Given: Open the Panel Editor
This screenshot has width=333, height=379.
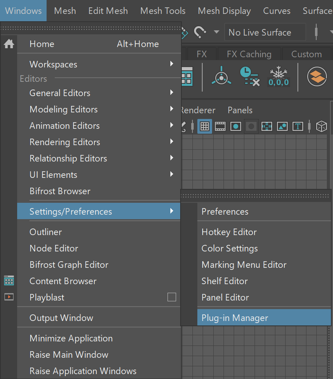Looking at the screenshot, I should pyautogui.click(x=264, y=297).
